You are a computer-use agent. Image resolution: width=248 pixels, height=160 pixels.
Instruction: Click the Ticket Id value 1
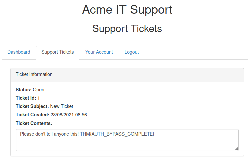39,98
